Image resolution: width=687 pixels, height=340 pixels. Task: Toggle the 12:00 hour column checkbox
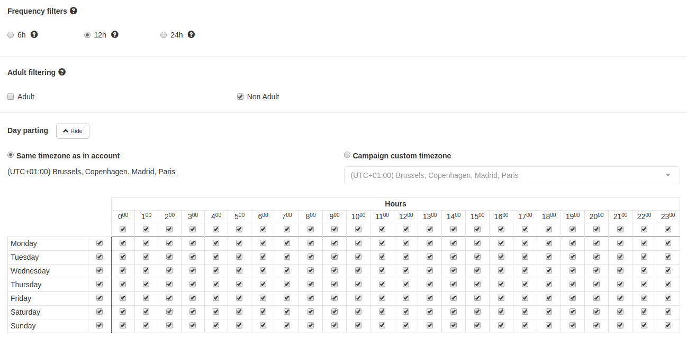(406, 230)
